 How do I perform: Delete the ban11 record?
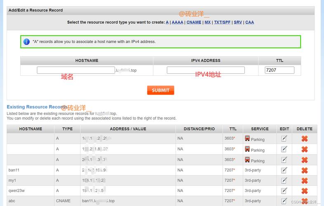tap(304, 170)
